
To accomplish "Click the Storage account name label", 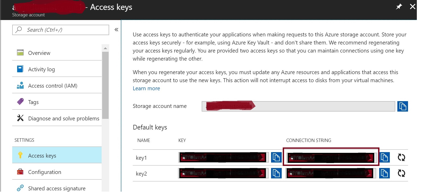I will [160, 106].
